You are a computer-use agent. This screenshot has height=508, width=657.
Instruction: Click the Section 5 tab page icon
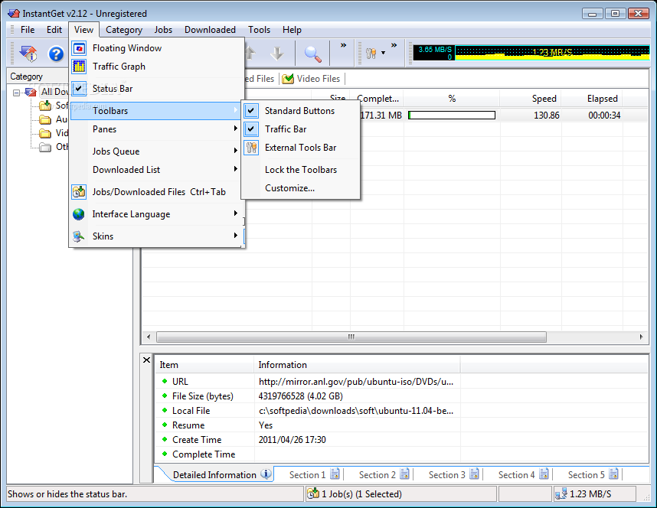point(613,474)
